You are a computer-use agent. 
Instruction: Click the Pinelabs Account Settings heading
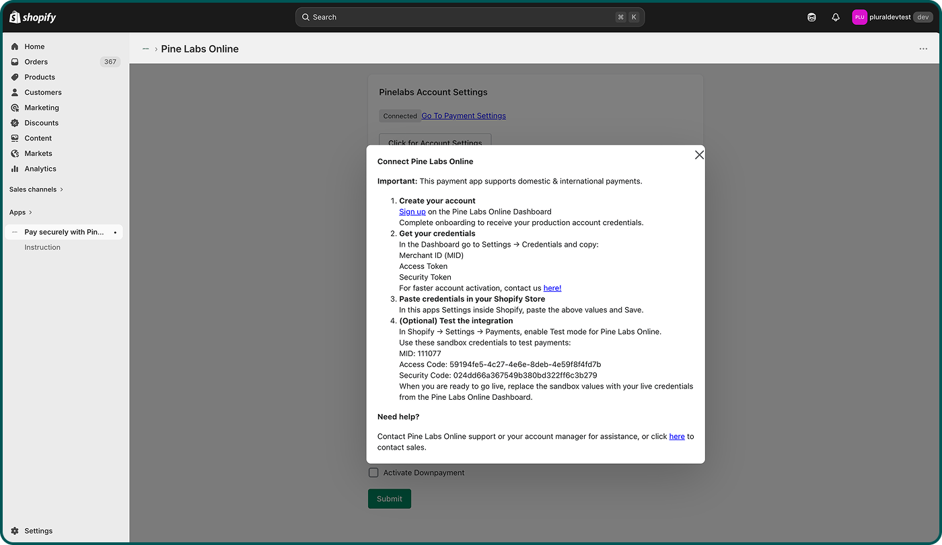coord(433,92)
